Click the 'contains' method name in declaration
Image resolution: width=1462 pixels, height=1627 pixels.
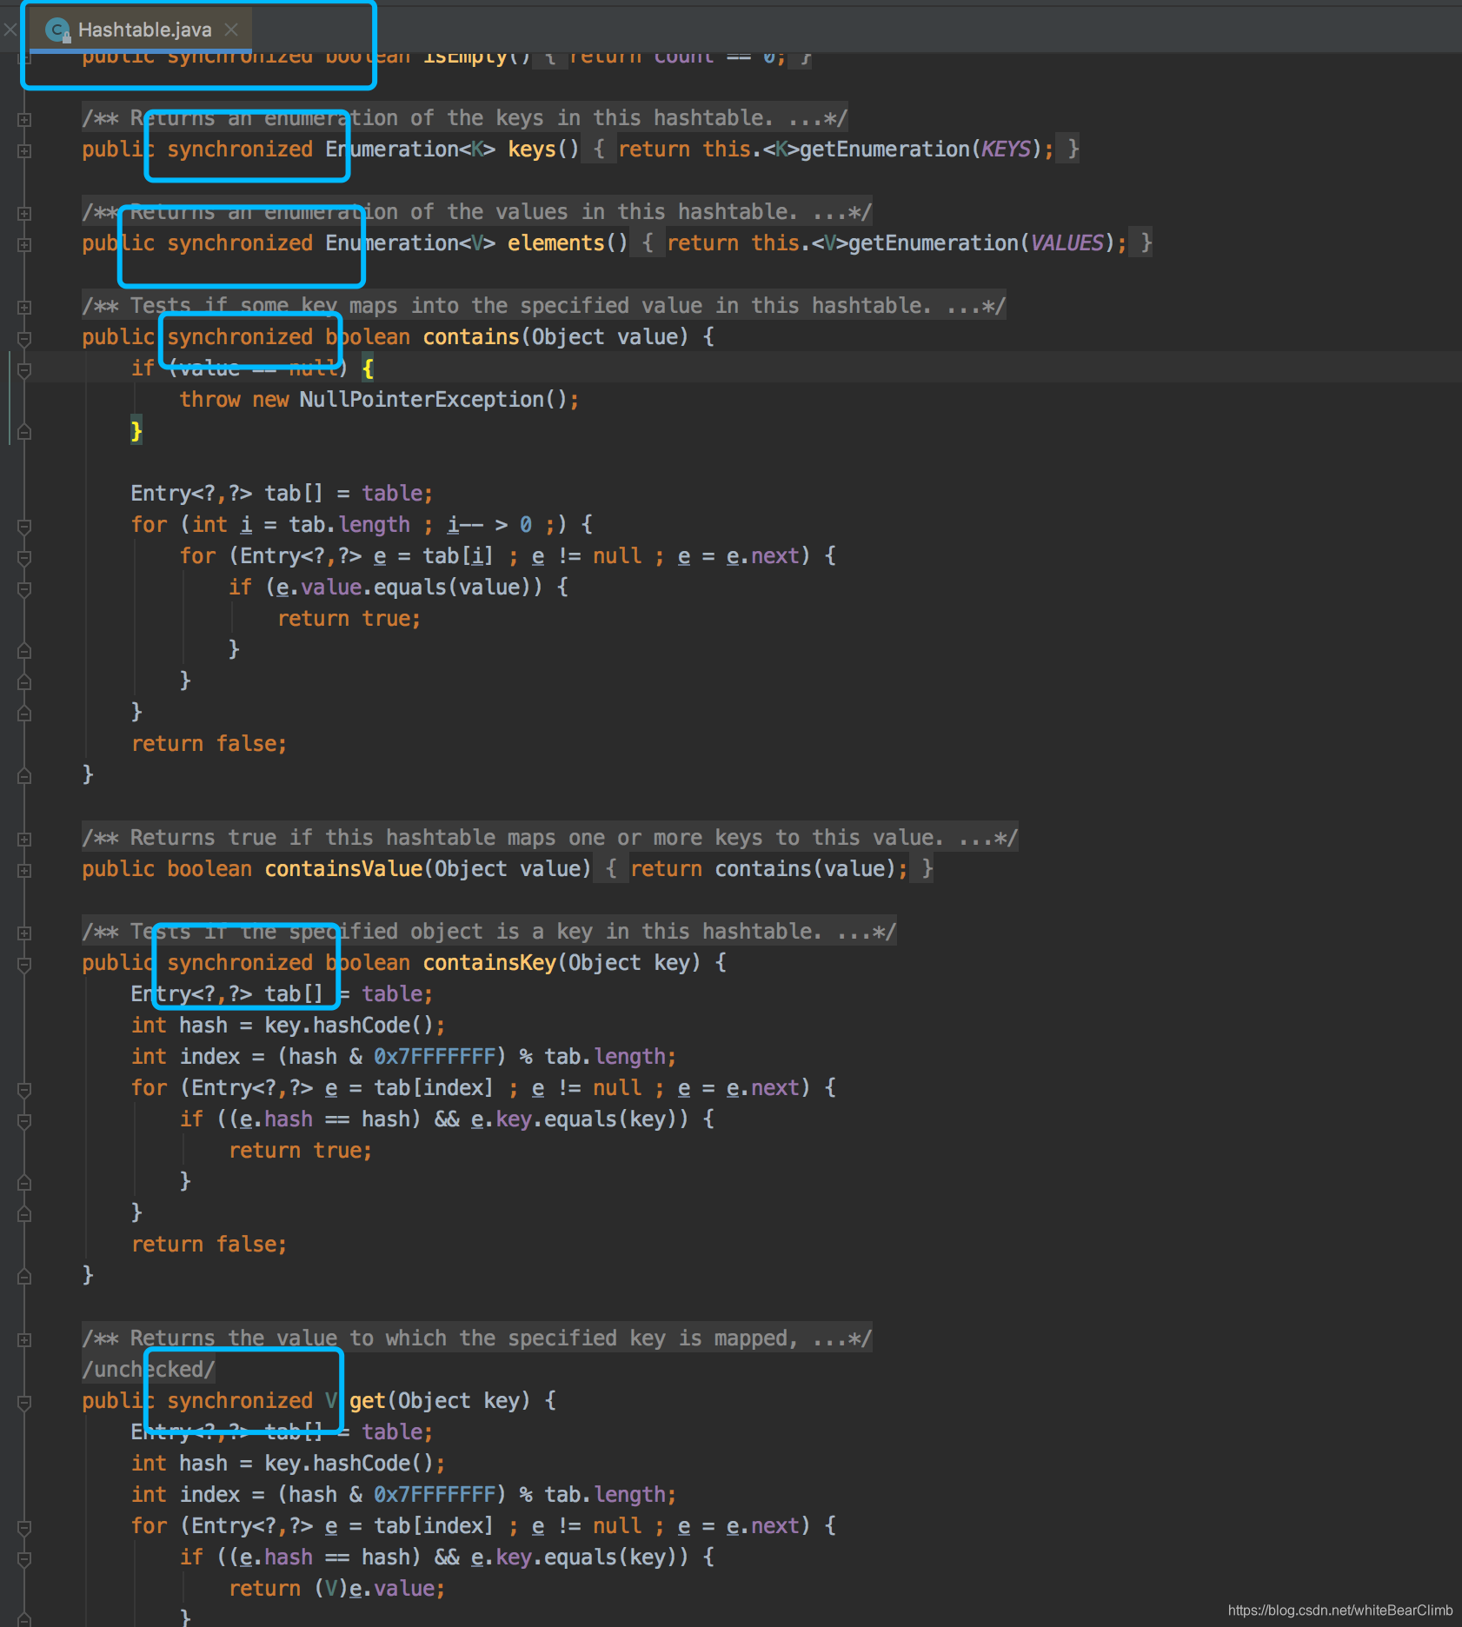click(470, 337)
